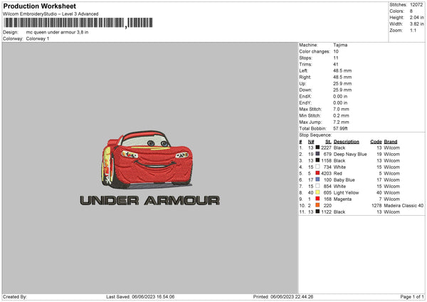Click the Machine value Tajima
This screenshot has height=302, width=427.
coord(340,45)
